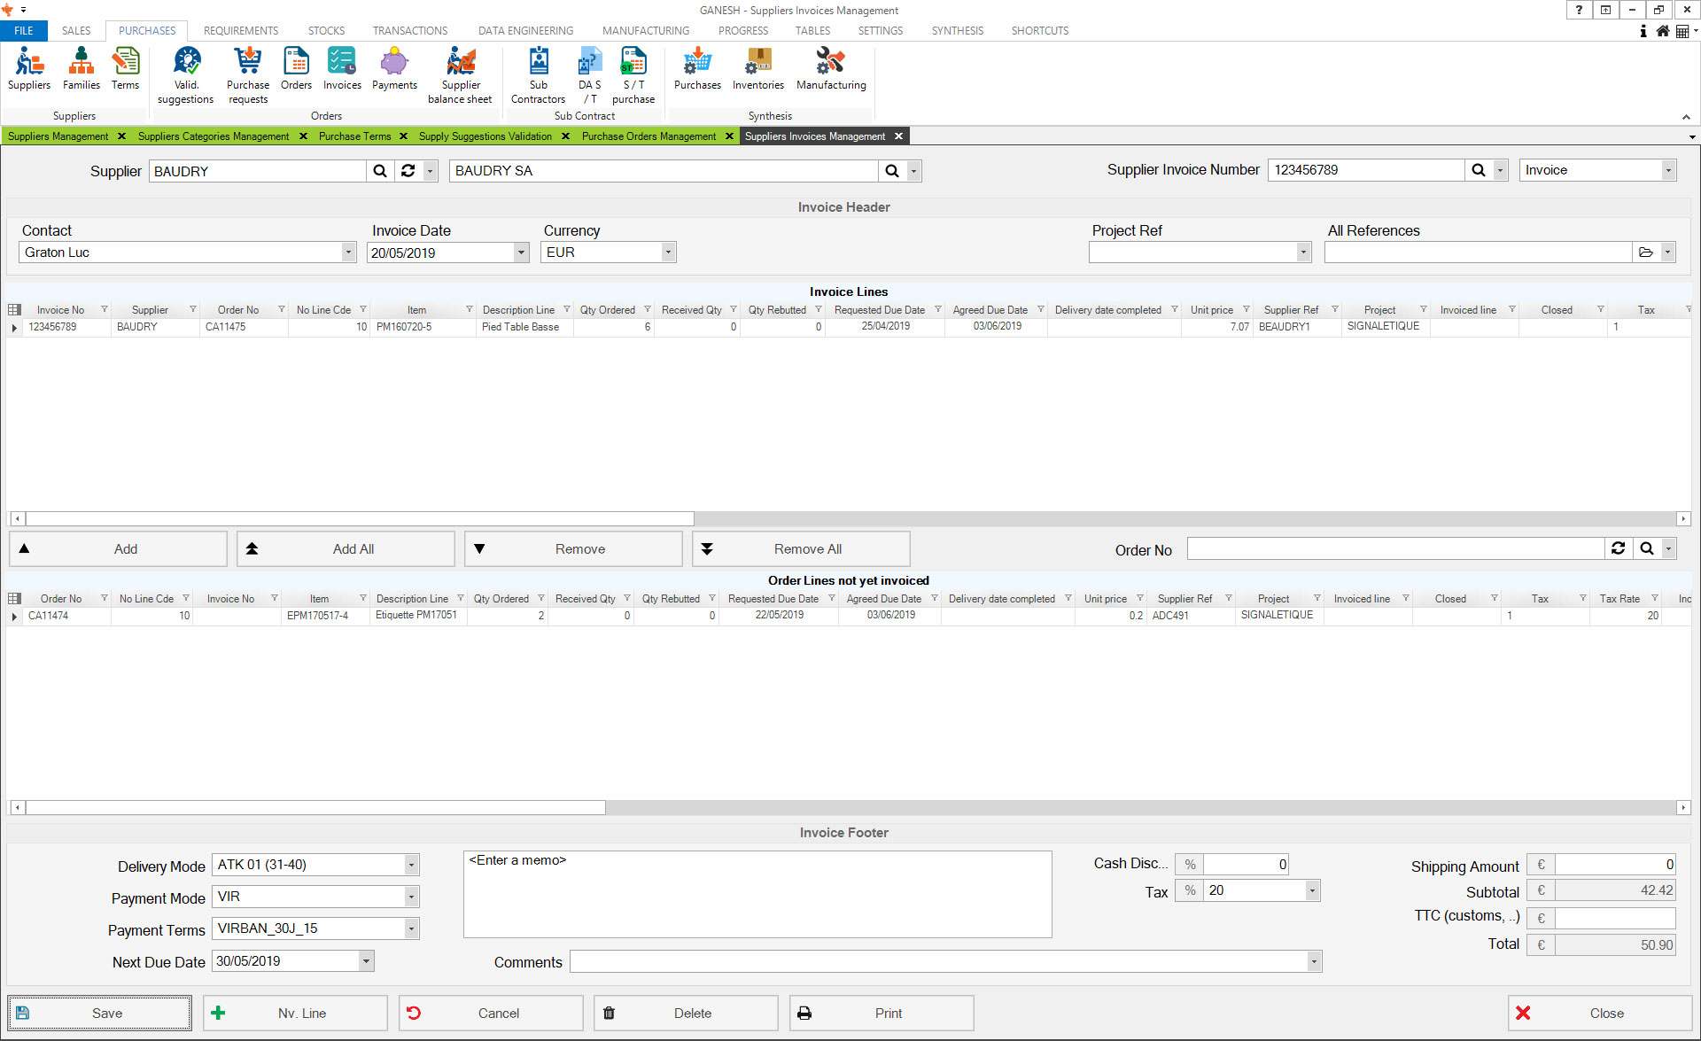The width and height of the screenshot is (1701, 1041).
Task: Switch to the STOCKS ribbon tab
Action: [326, 30]
